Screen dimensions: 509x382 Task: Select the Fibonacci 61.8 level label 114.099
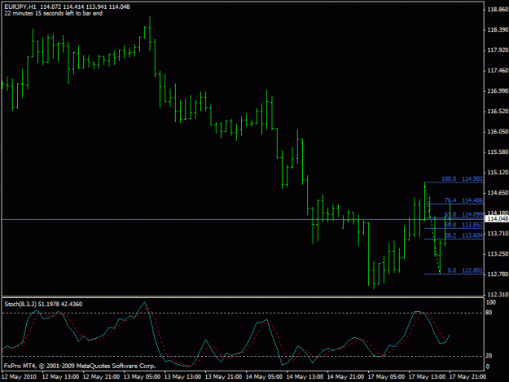point(463,214)
